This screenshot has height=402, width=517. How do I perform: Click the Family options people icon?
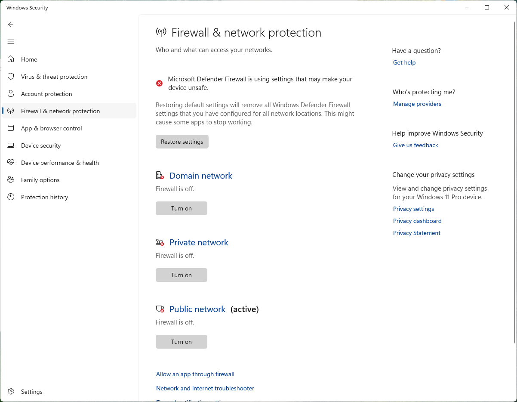coord(11,180)
